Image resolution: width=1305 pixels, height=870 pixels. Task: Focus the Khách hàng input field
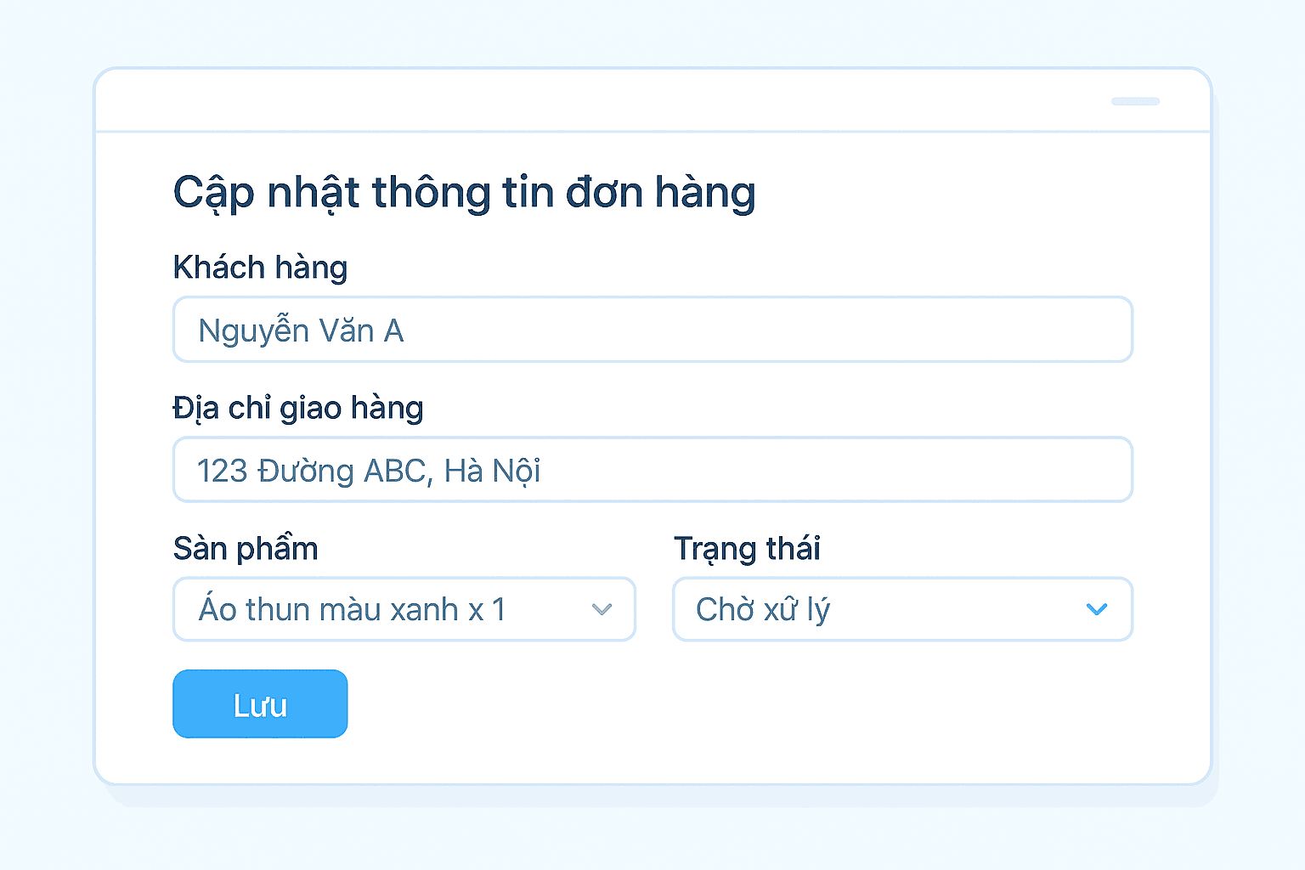tap(652, 330)
